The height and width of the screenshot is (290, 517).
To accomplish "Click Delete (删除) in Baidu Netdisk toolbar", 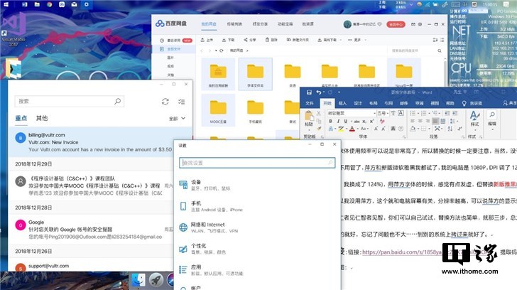I will point(271,40).
